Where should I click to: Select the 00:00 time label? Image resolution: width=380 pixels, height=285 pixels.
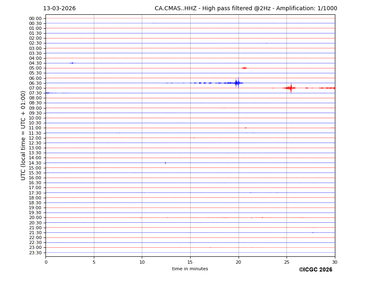coord(35,18)
